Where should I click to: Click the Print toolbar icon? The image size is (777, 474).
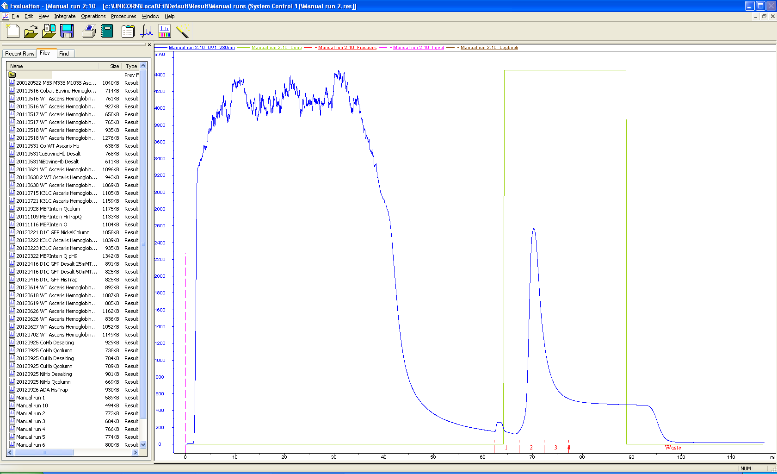[x=89, y=31]
